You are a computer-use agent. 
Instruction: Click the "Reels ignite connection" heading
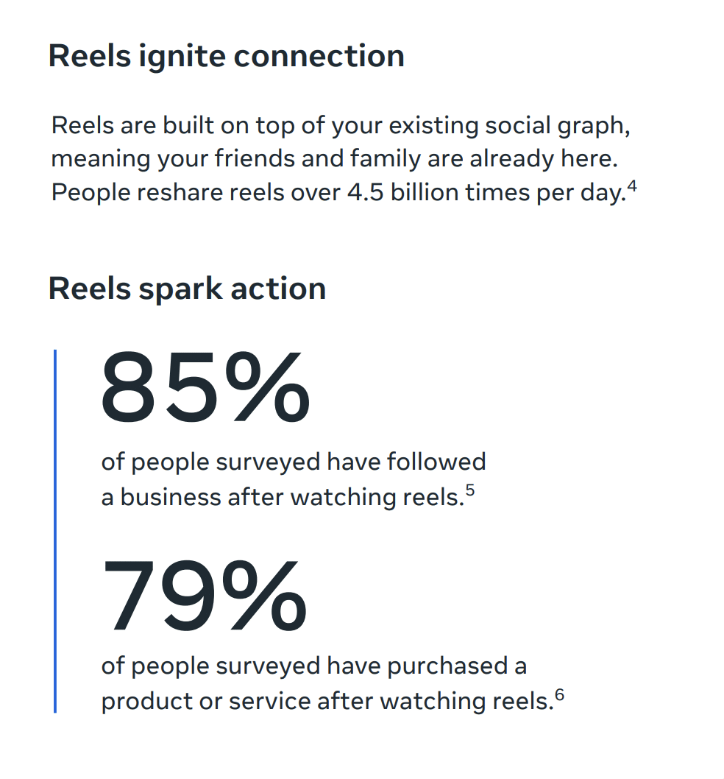coord(227,56)
